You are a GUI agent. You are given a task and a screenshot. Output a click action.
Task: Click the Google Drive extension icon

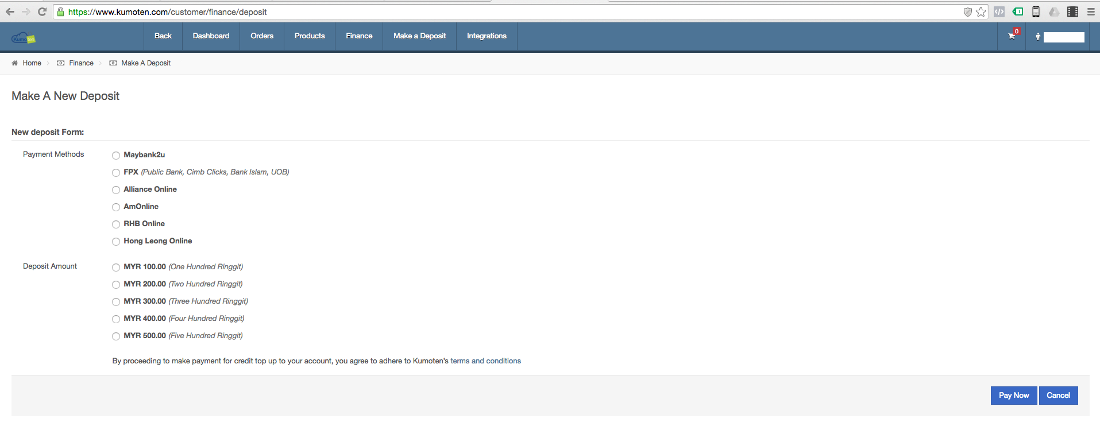[1055, 11]
